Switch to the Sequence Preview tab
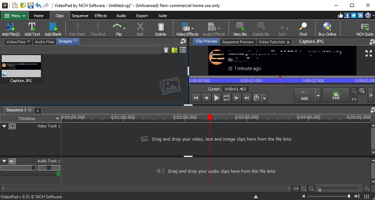Viewport: 375px width, 200px height. (237, 42)
